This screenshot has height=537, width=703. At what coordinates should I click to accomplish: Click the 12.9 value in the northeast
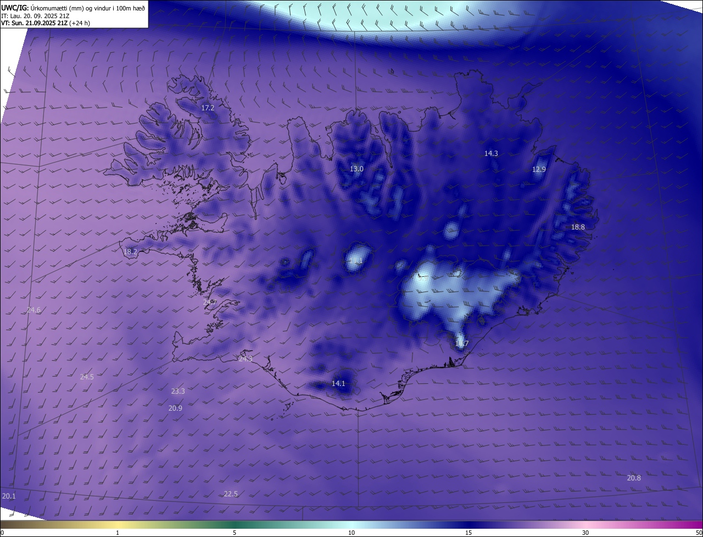(539, 170)
